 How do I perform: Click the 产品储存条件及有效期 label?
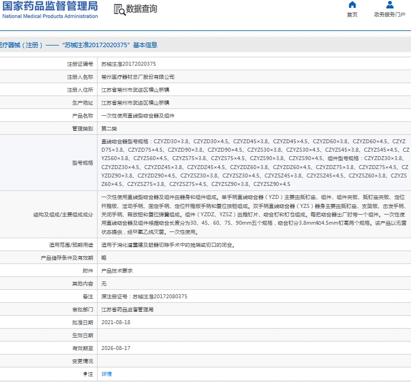tap(67, 258)
